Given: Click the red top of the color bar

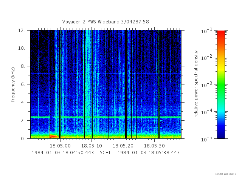Looking at the screenshot, I should coord(221,33).
